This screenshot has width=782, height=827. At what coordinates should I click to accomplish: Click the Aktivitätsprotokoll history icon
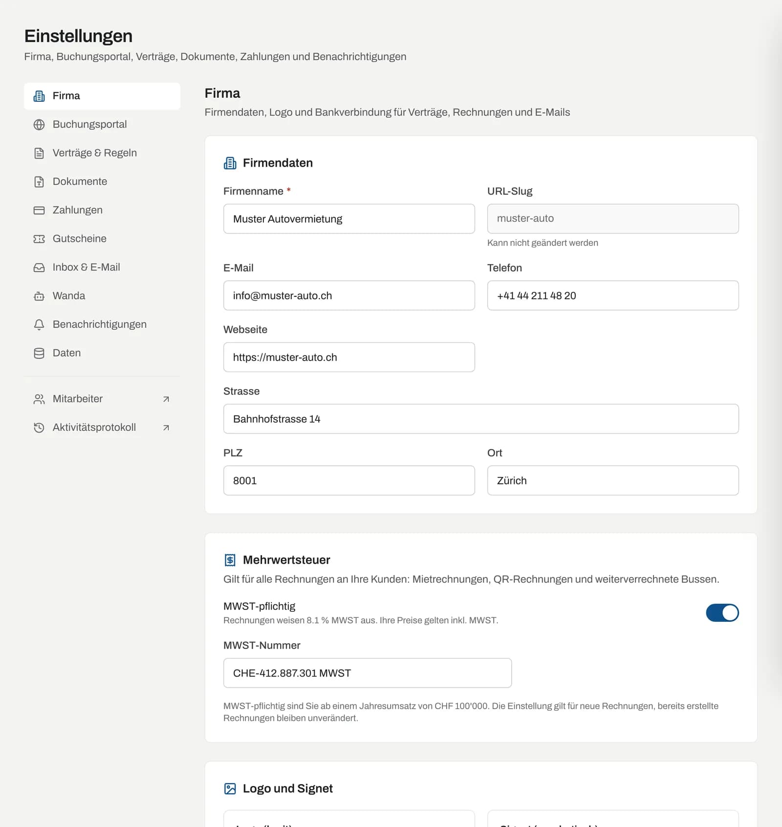tap(39, 428)
